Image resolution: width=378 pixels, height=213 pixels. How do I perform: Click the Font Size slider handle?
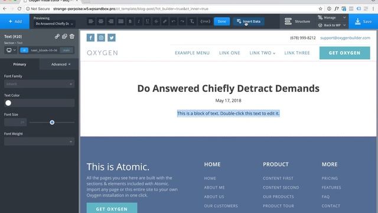pyautogui.click(x=52, y=122)
